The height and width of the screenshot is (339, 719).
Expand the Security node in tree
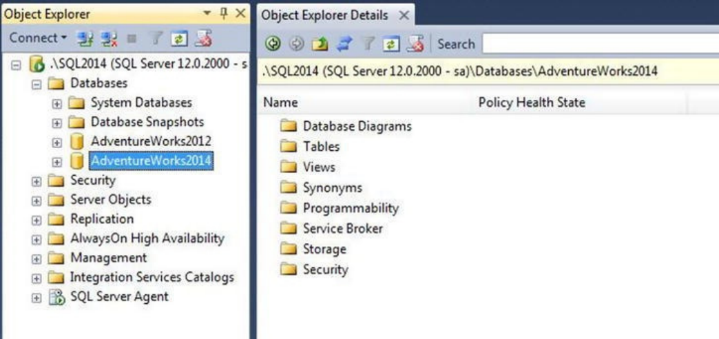[37, 181]
